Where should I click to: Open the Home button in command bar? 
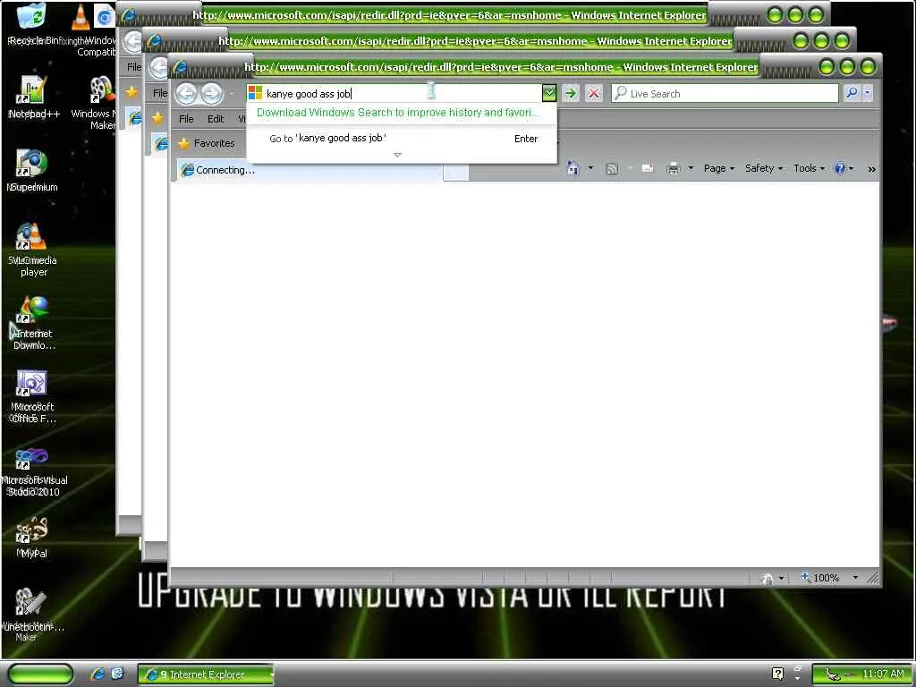[x=573, y=168]
